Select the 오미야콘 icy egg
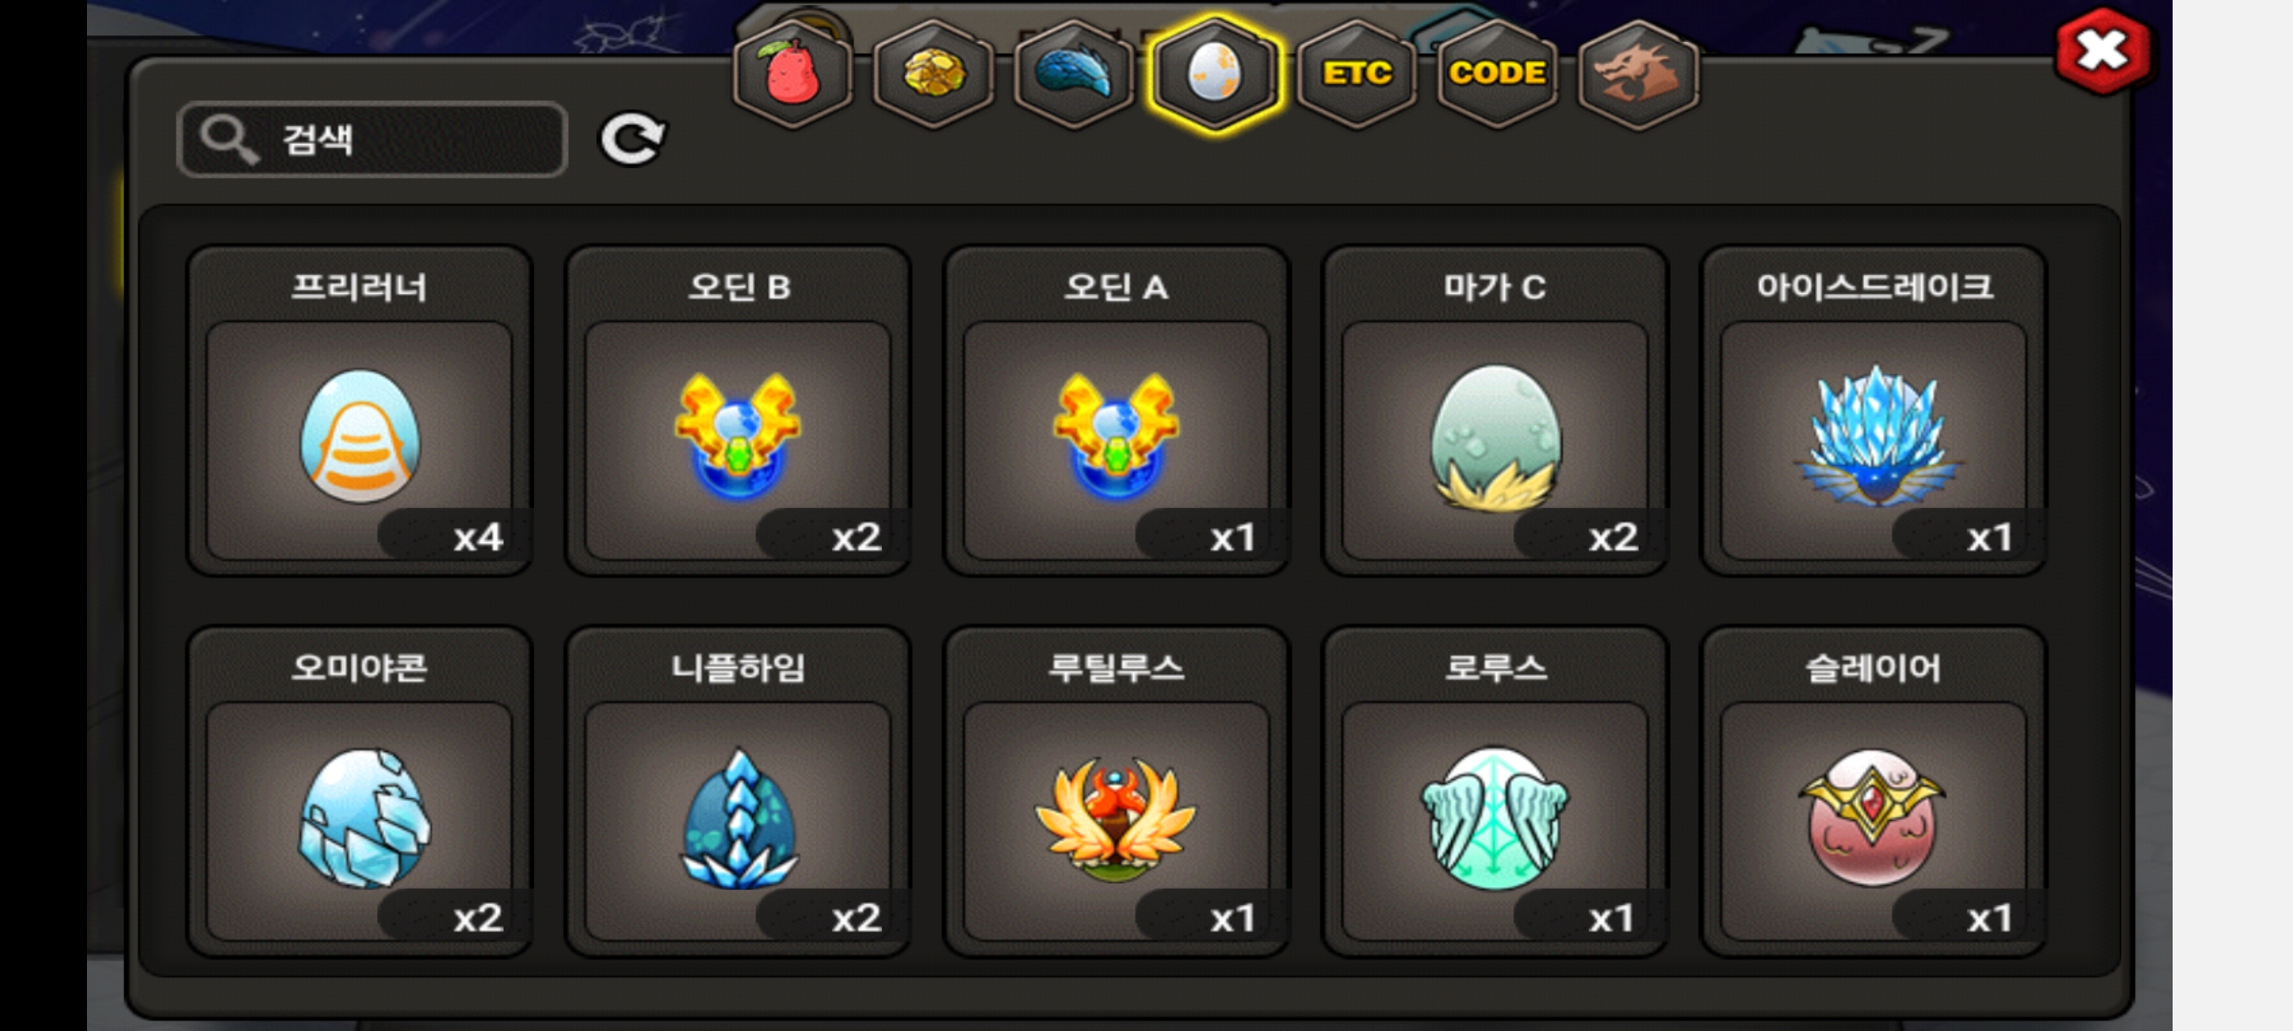2293x1031 pixels. coord(359,791)
